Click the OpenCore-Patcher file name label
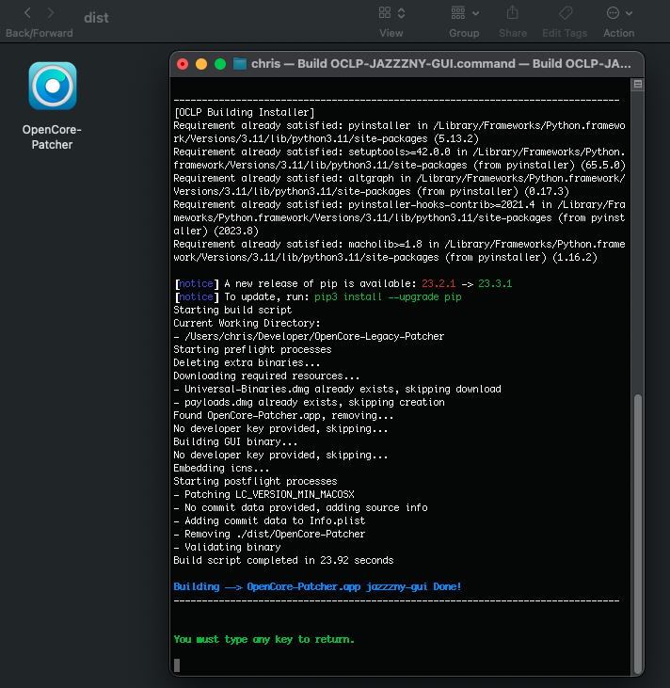This screenshot has height=688, width=670. click(x=52, y=136)
